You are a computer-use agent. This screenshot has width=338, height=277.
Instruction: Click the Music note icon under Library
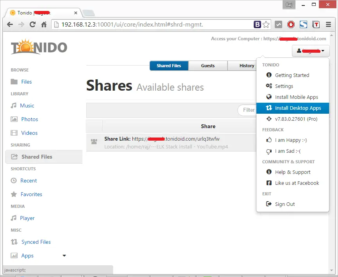point(13,105)
